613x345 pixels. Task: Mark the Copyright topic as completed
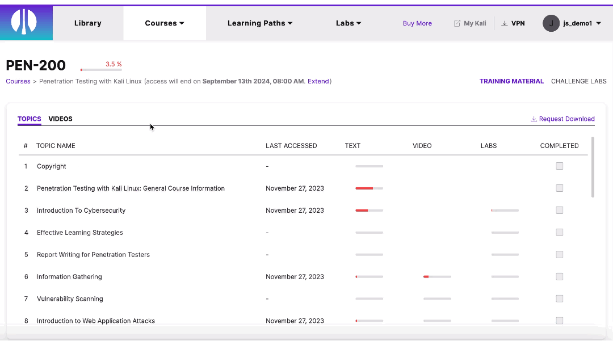click(x=559, y=166)
